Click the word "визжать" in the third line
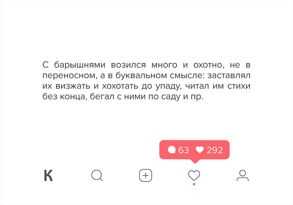 tap(73, 86)
